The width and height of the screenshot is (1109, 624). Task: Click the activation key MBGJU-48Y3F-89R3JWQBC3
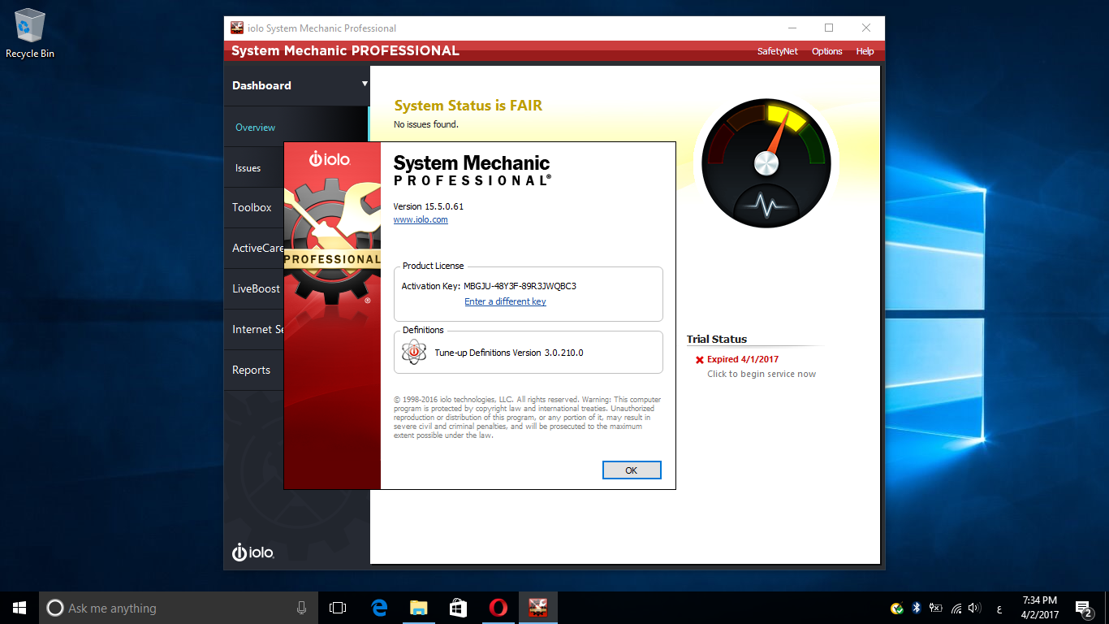(520, 286)
